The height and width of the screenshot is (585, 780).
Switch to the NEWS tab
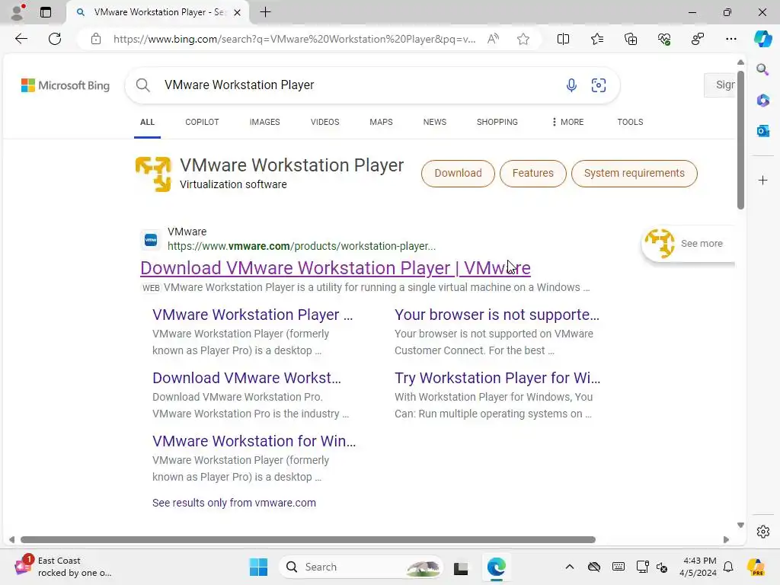coord(435,122)
